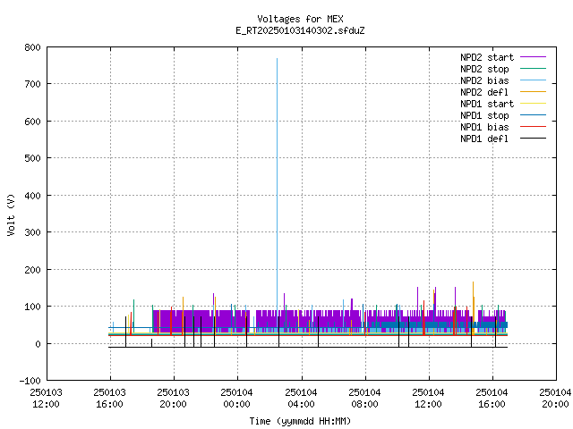Click the red line sample for NPD1 bias
The image size is (573, 429).
(533, 127)
